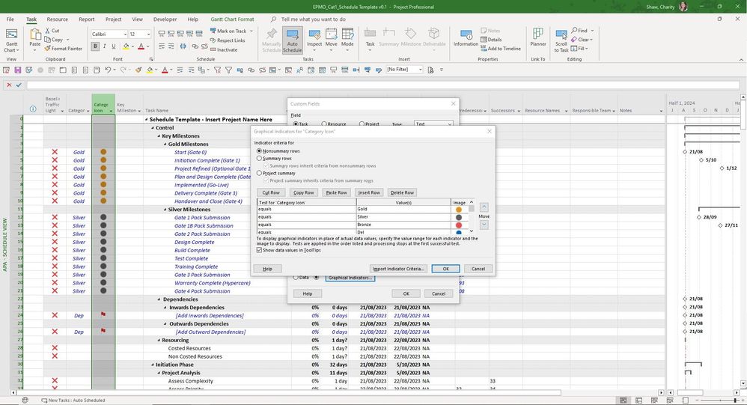Select the Summary rows radio button
747x405 pixels.
(259, 158)
